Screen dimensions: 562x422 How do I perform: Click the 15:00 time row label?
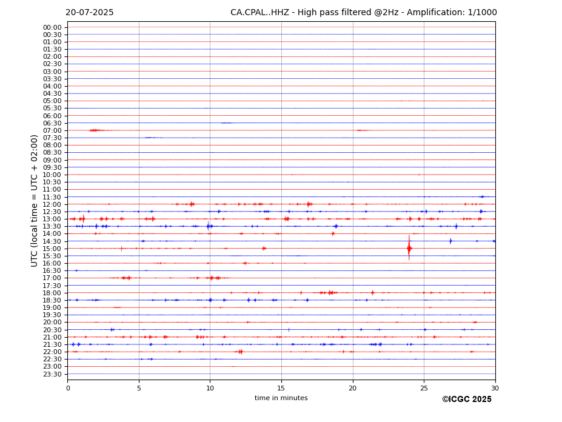point(52,249)
